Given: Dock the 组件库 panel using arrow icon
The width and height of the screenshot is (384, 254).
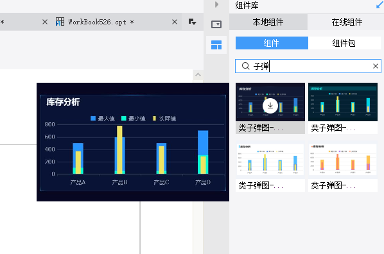Looking at the screenshot, I should 380,5.
